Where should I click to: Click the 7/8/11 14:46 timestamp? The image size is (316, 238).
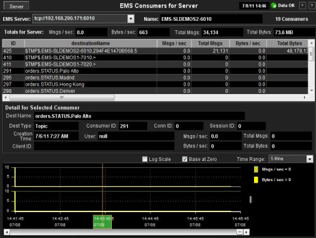click(x=254, y=6)
